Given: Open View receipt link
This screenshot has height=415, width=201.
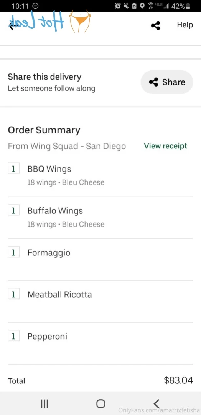Looking at the screenshot, I should [x=166, y=146].
